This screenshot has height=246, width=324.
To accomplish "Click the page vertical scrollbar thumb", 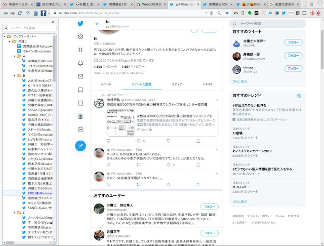I will [322, 50].
